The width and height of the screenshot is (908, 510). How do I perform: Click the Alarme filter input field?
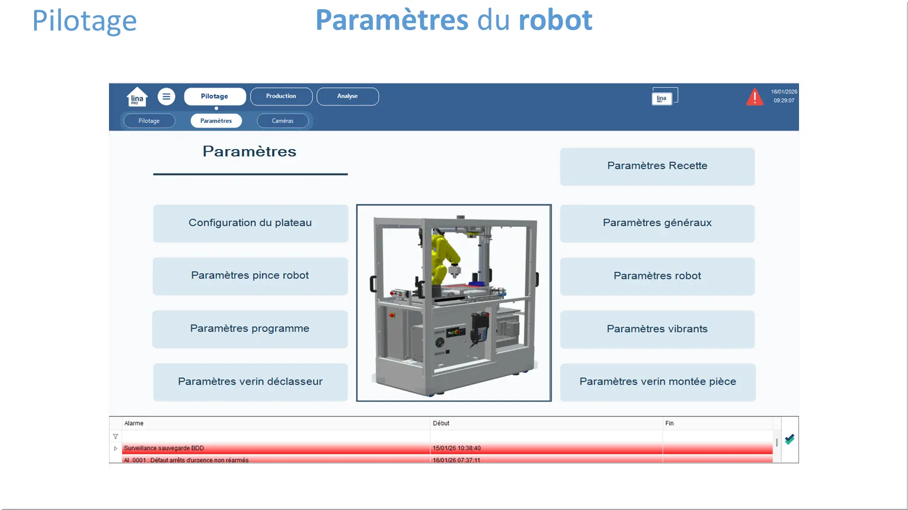point(276,437)
